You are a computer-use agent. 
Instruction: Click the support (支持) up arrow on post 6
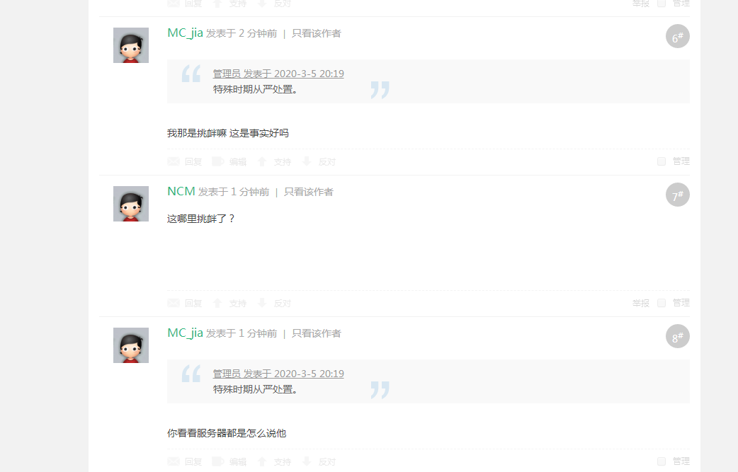262,161
